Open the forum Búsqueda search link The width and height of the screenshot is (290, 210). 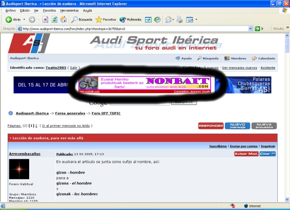click(x=208, y=58)
